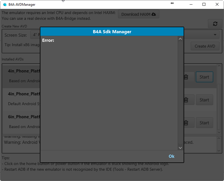
Task: Delete the second 4in_Phone AVD with the trash icon
Action: click(186, 100)
